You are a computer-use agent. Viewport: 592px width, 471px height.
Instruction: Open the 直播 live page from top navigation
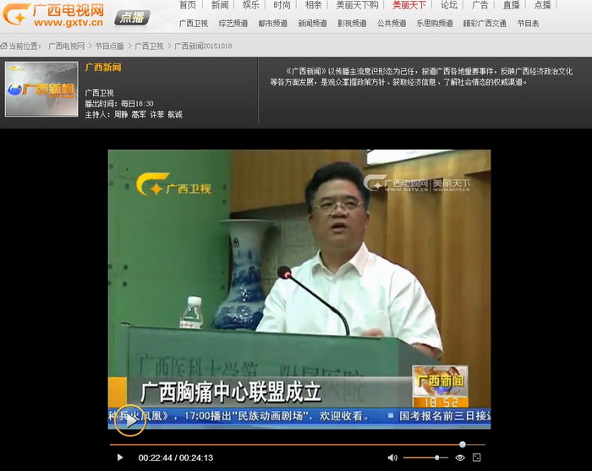pyautogui.click(x=511, y=5)
